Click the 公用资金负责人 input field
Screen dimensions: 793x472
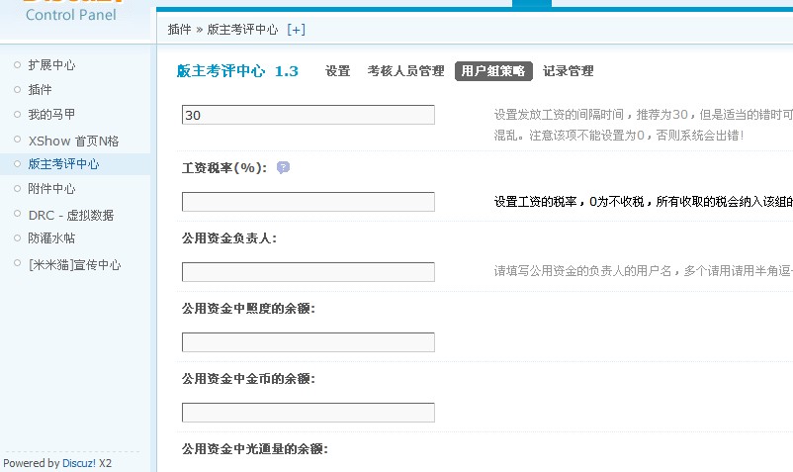coord(308,272)
